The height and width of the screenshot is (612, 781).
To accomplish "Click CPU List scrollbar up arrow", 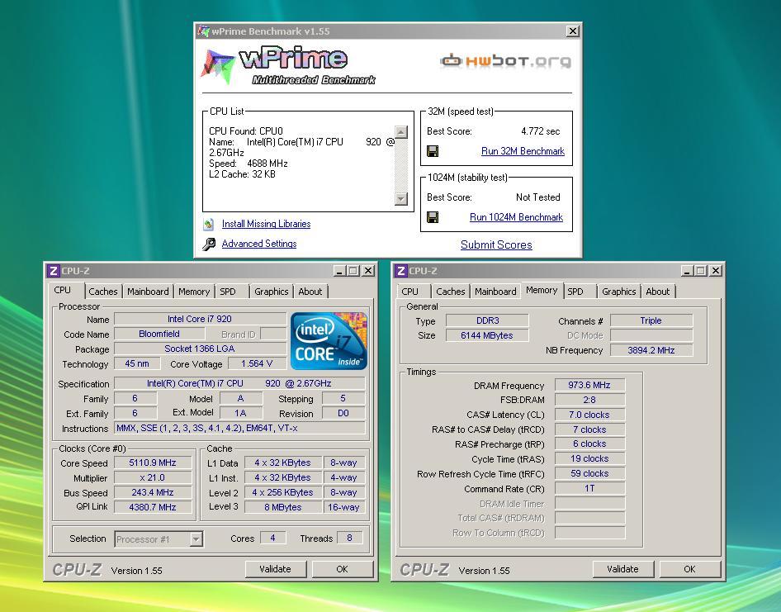I will tap(401, 132).
